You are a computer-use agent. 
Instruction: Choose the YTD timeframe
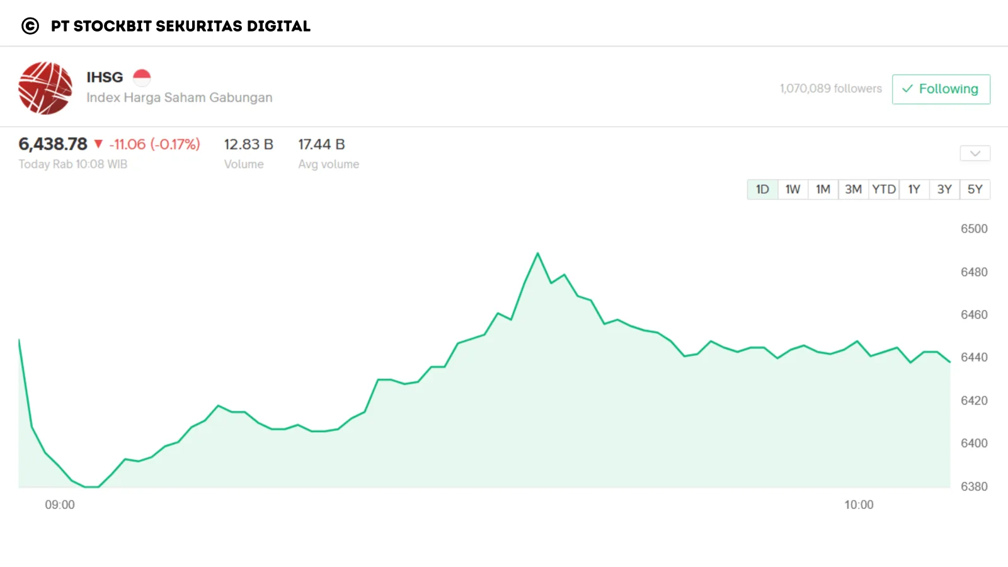(884, 190)
